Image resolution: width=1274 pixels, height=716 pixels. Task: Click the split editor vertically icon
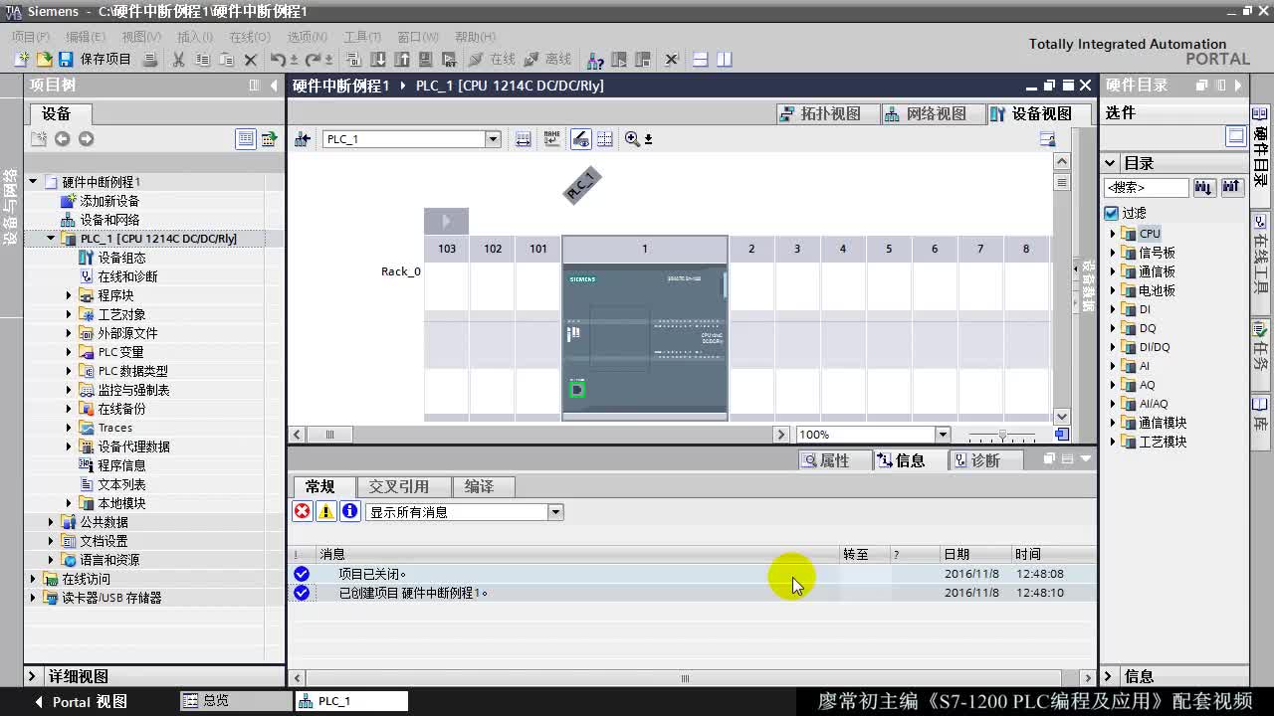[724, 60]
